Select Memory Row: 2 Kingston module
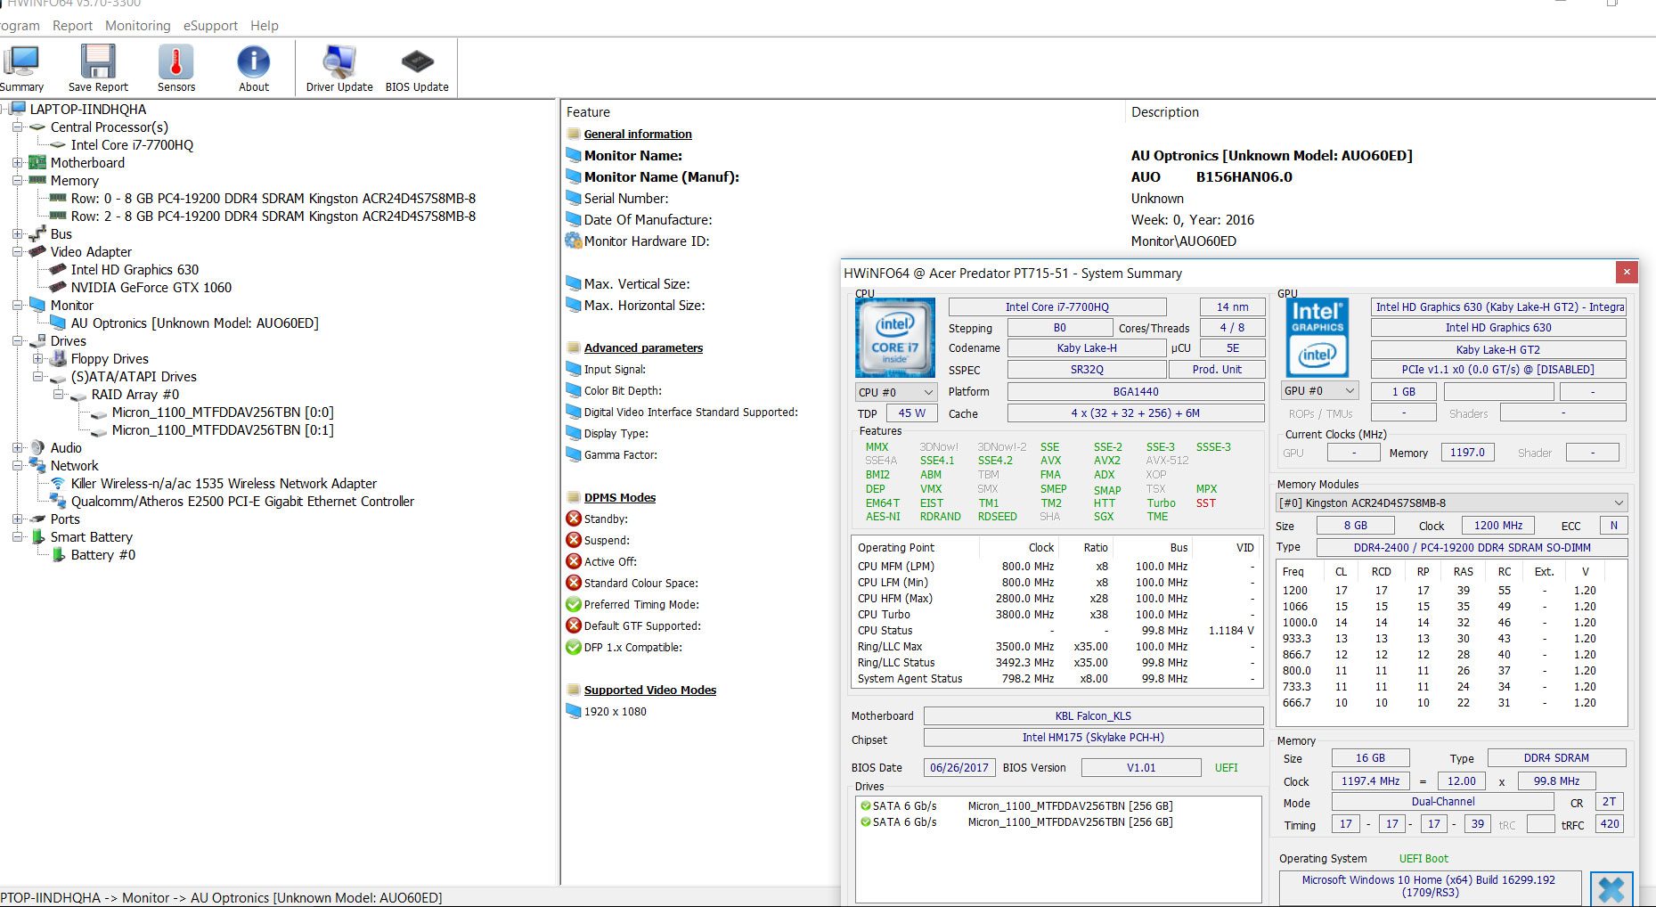This screenshot has width=1656, height=907. 273,216
